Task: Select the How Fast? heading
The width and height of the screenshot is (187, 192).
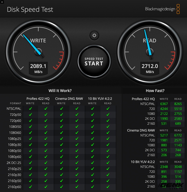Action: pos(155,91)
